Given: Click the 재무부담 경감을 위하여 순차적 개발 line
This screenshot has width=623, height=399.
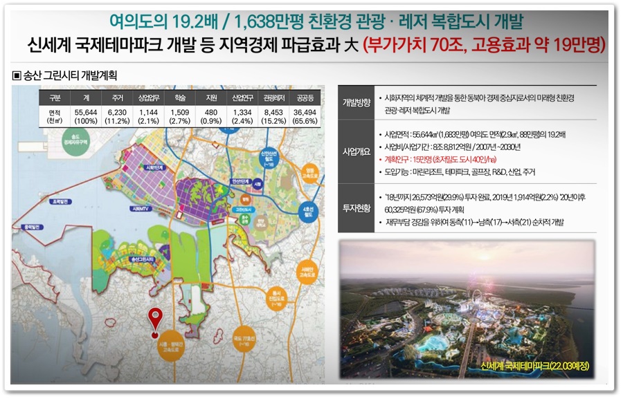Looking at the screenshot, I should 474,223.
